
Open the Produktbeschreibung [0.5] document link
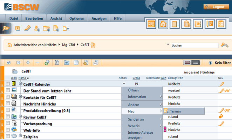[x=47, y=111]
